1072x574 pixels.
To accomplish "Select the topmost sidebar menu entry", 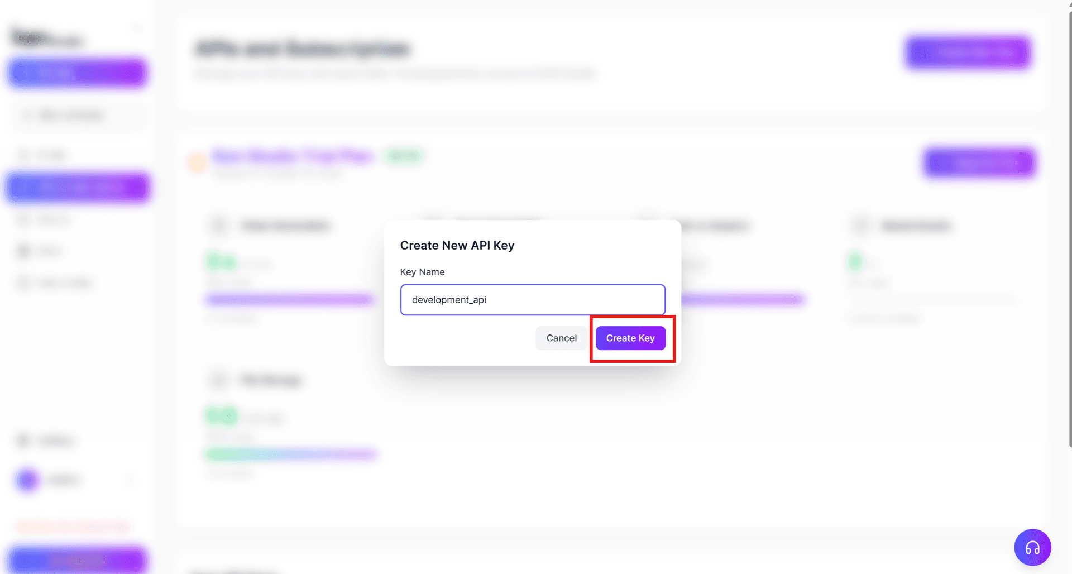I will pyautogui.click(x=76, y=73).
